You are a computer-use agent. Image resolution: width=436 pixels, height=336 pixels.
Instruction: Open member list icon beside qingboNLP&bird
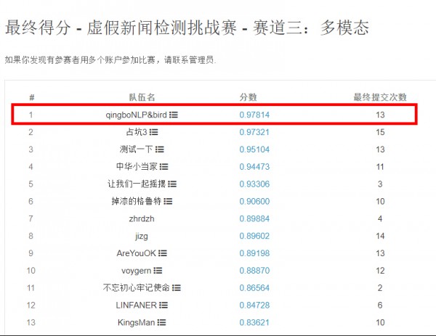(x=174, y=115)
